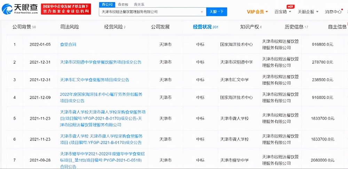The height and width of the screenshot is (169, 348).
Task: Switch to the 司法风险 tab
Action: (70, 27)
